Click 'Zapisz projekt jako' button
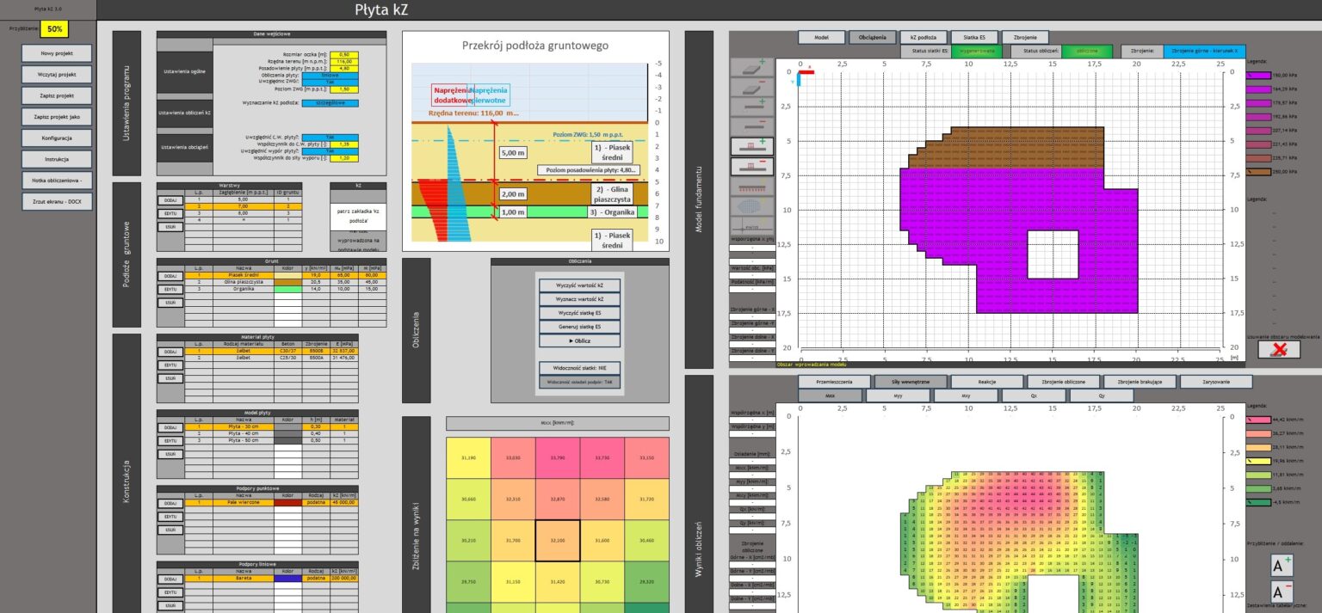The width and height of the screenshot is (1322, 613). pos(57,116)
